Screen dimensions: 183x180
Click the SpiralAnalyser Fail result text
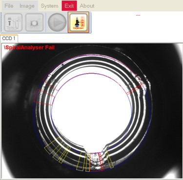coord(29,47)
